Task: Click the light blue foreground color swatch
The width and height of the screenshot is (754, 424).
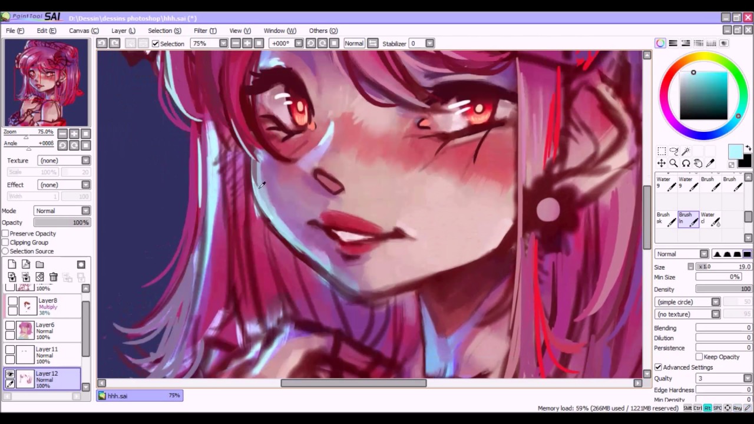Action: coord(735,151)
